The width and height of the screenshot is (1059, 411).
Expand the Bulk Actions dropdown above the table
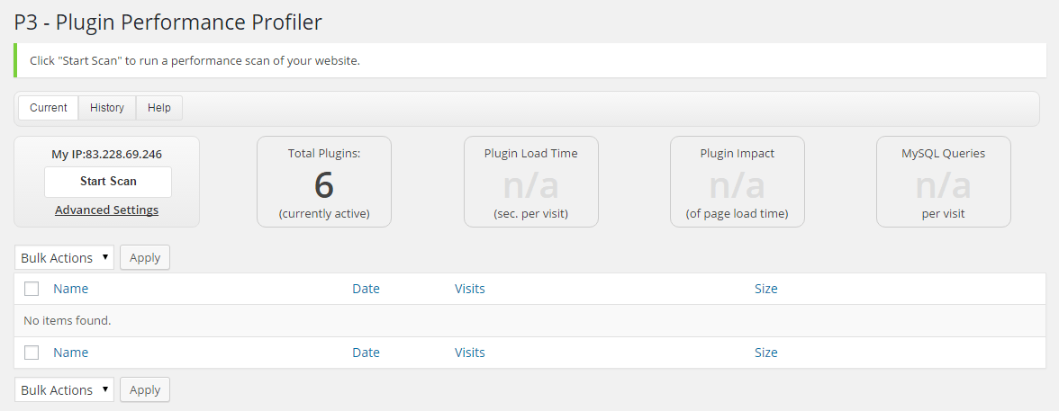64,258
